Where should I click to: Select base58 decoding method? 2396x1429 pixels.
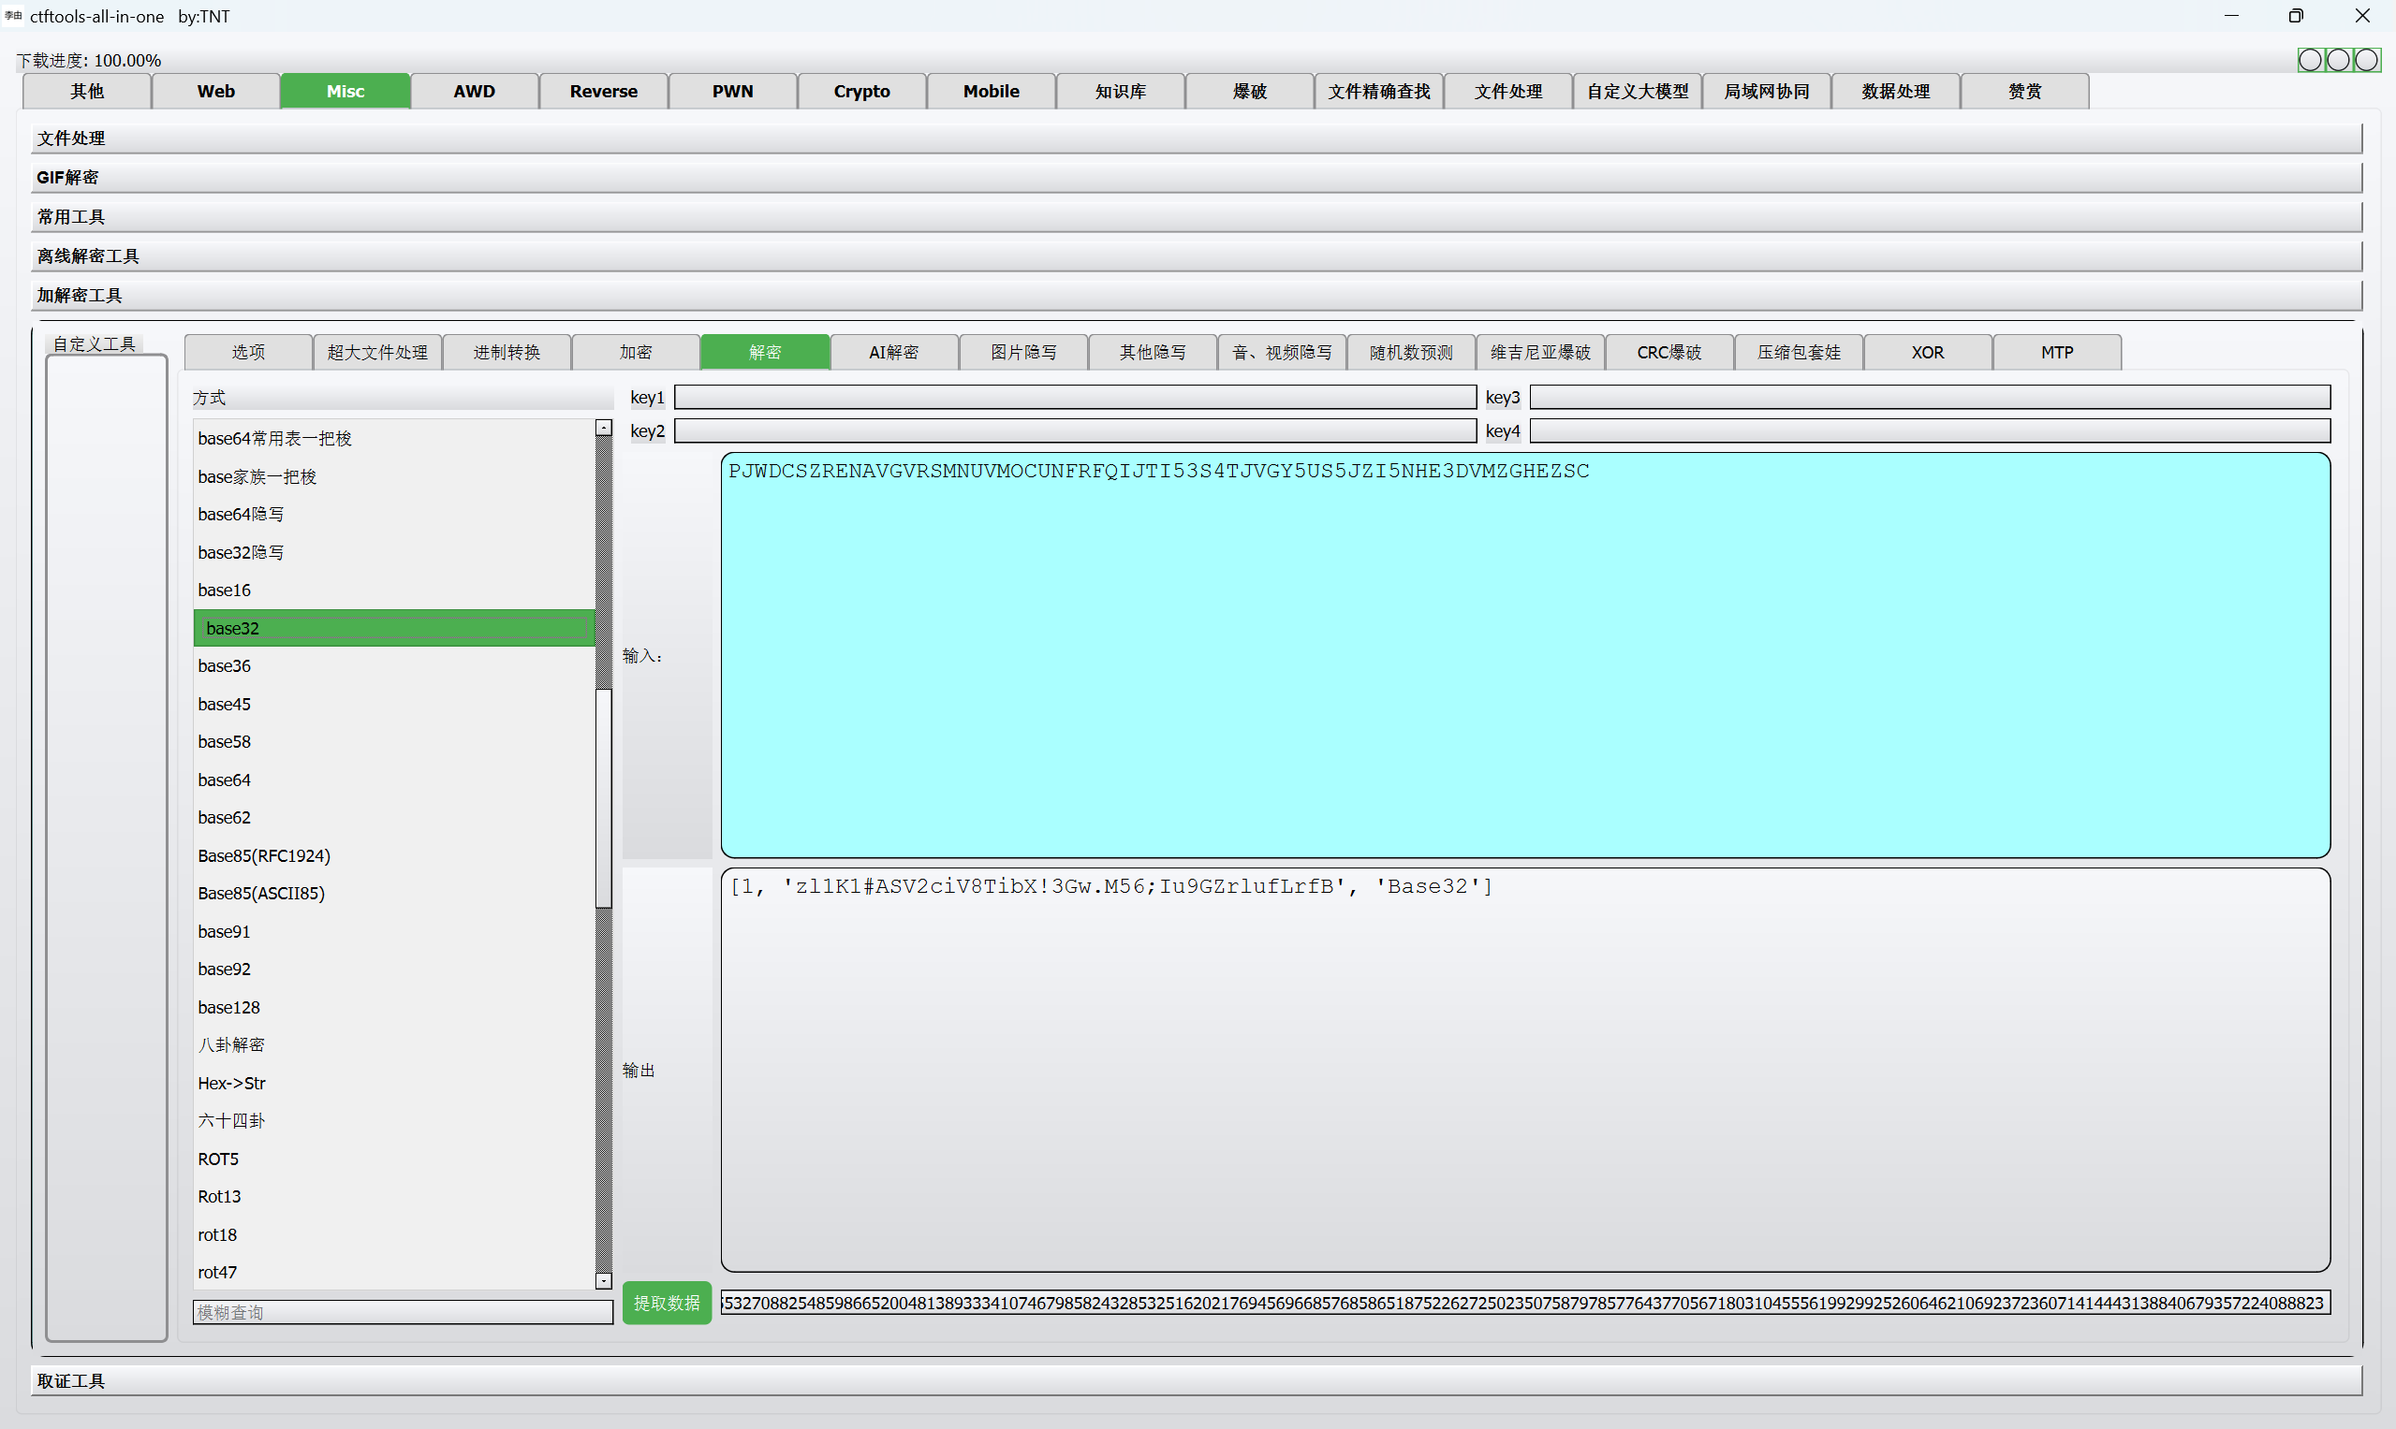pyautogui.click(x=394, y=742)
